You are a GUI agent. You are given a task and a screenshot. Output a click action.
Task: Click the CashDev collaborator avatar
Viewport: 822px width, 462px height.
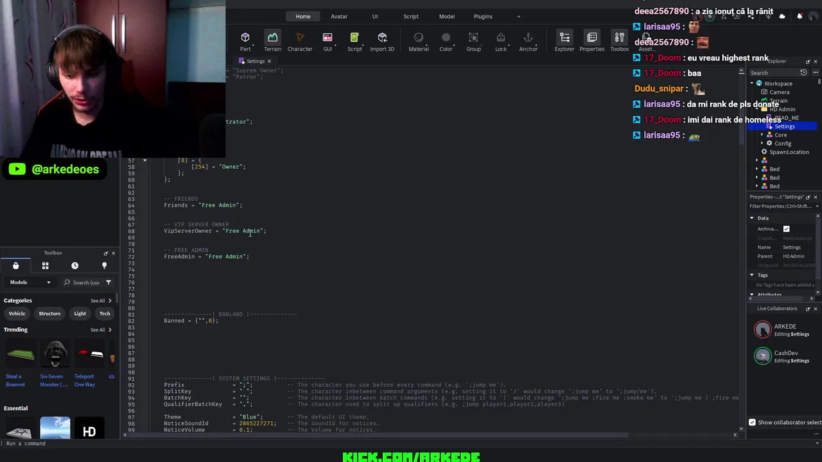(x=762, y=356)
